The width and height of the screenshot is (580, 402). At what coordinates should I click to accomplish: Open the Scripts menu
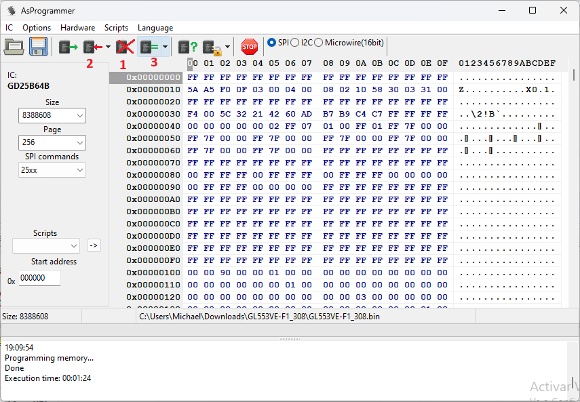click(116, 28)
